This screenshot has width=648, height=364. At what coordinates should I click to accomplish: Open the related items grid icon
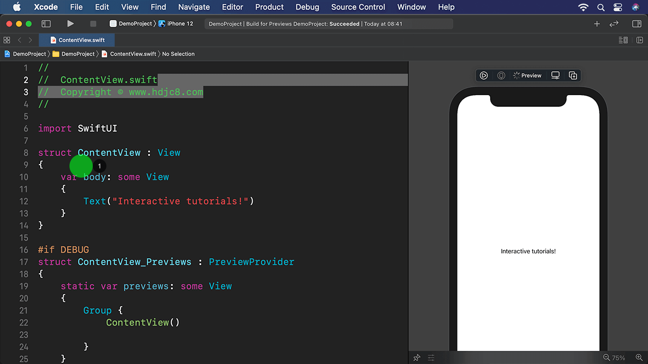(x=7, y=40)
